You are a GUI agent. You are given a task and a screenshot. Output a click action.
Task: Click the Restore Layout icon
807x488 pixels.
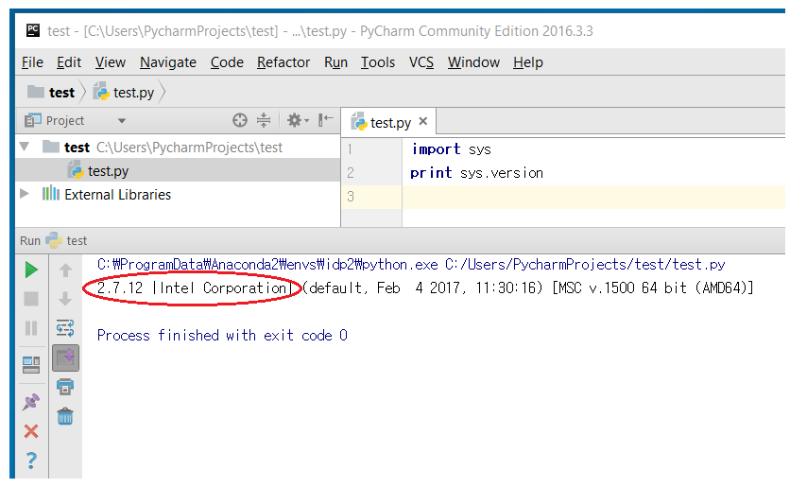tap(31, 365)
